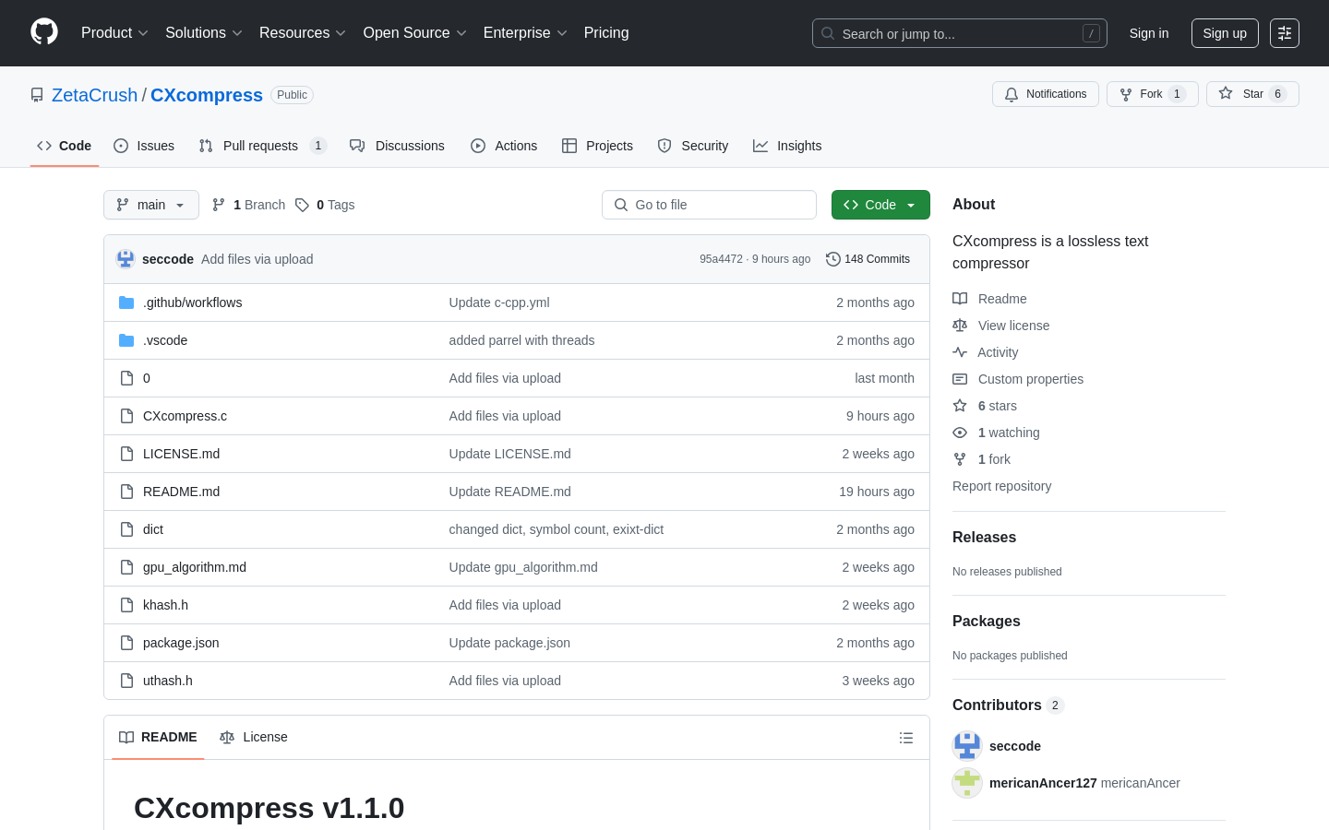Click the Sign in link
Viewport: 1329px width, 830px height.
point(1149,33)
